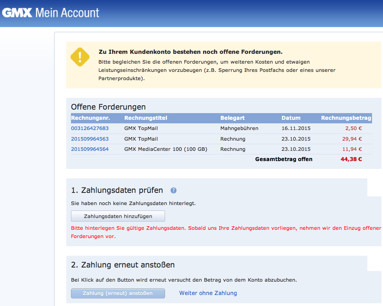Click the total 44,38 €
This screenshot has height=306, width=383.
click(x=351, y=159)
